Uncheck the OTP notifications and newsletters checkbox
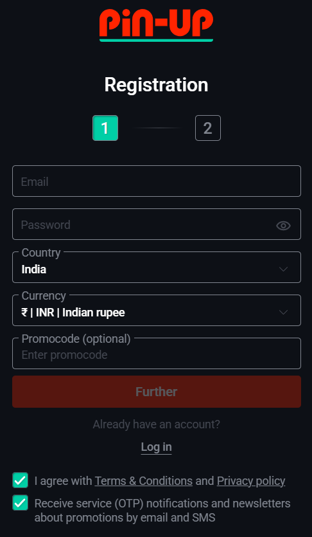 20,503
